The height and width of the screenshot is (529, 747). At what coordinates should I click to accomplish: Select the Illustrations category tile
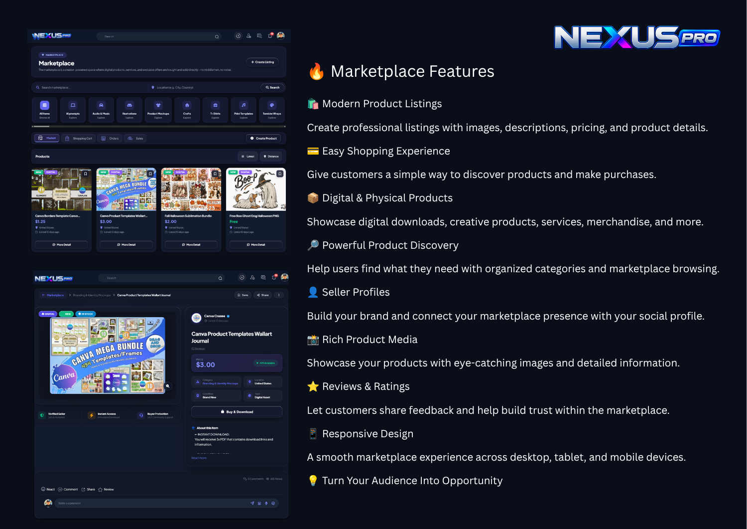129,110
